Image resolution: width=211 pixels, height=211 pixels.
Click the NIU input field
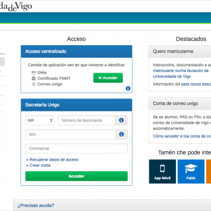coord(70,134)
